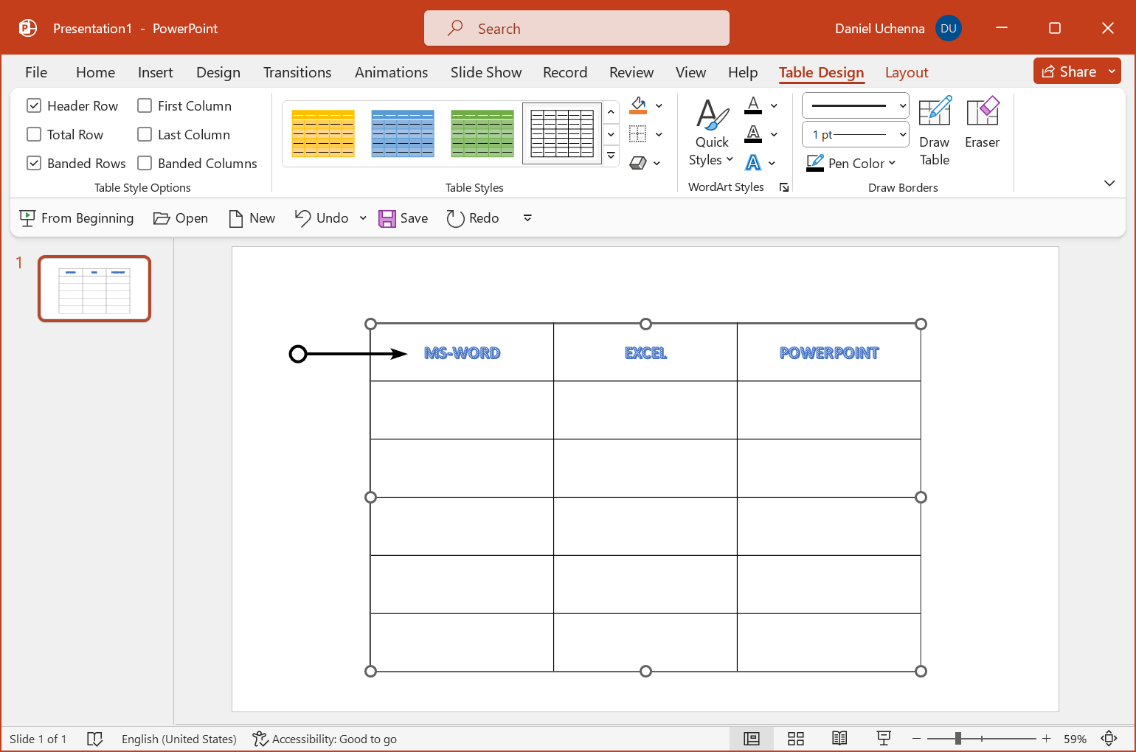Image resolution: width=1136 pixels, height=752 pixels.
Task: Click the Text Effects blue A icon
Action: (753, 162)
